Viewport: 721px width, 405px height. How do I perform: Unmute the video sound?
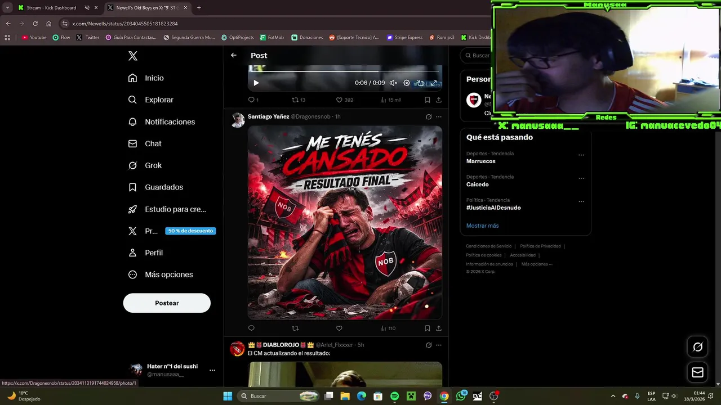click(x=393, y=83)
